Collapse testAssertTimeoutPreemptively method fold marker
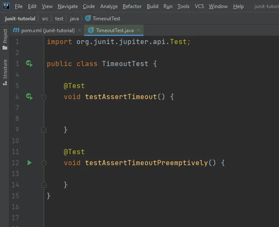This screenshot has height=227, width=279. pyautogui.click(x=44, y=163)
